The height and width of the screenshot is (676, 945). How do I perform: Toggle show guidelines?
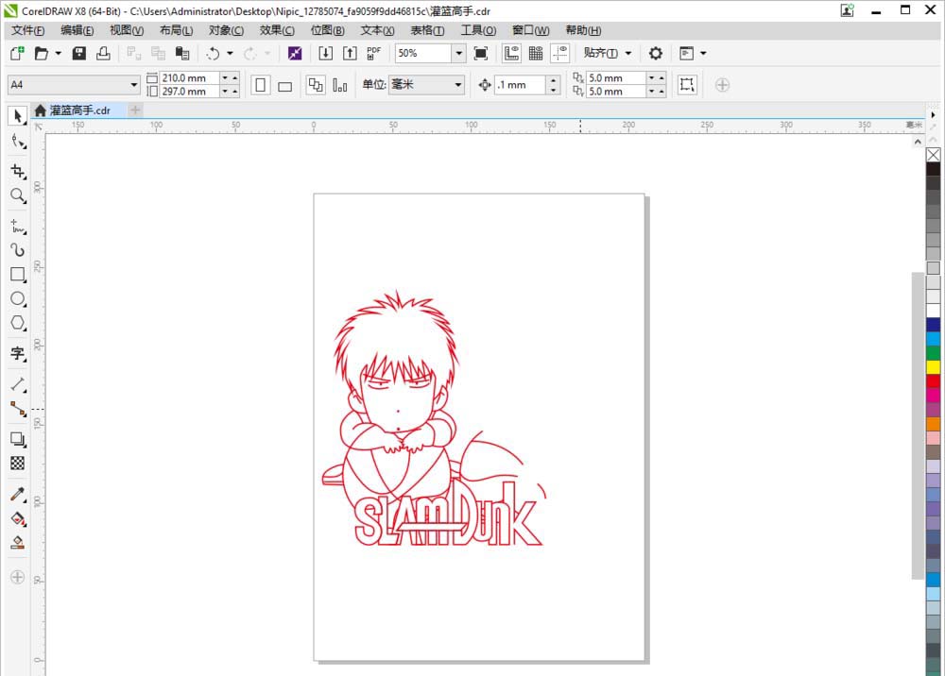pos(559,54)
